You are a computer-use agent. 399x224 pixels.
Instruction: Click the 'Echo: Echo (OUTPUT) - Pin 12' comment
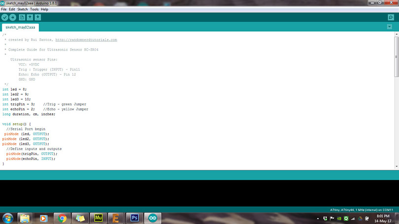click(x=47, y=74)
